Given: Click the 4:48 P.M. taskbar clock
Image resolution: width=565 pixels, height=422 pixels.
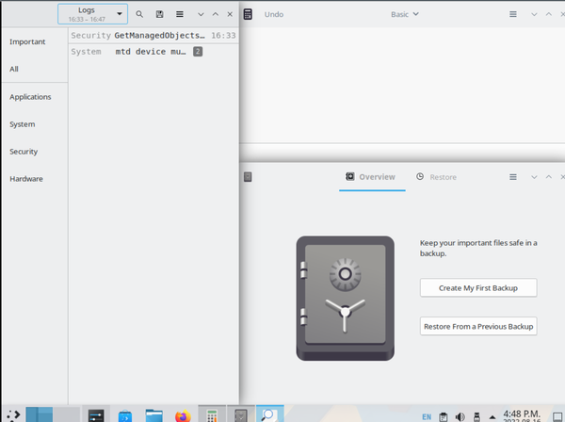Looking at the screenshot, I should pyautogui.click(x=522, y=415).
